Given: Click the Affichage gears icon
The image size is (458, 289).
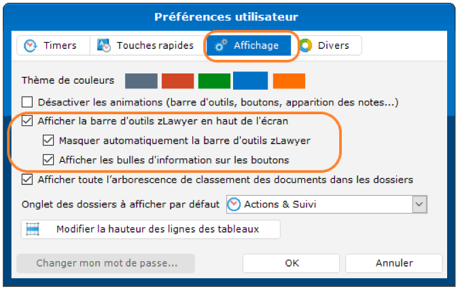Looking at the screenshot, I should click(221, 46).
